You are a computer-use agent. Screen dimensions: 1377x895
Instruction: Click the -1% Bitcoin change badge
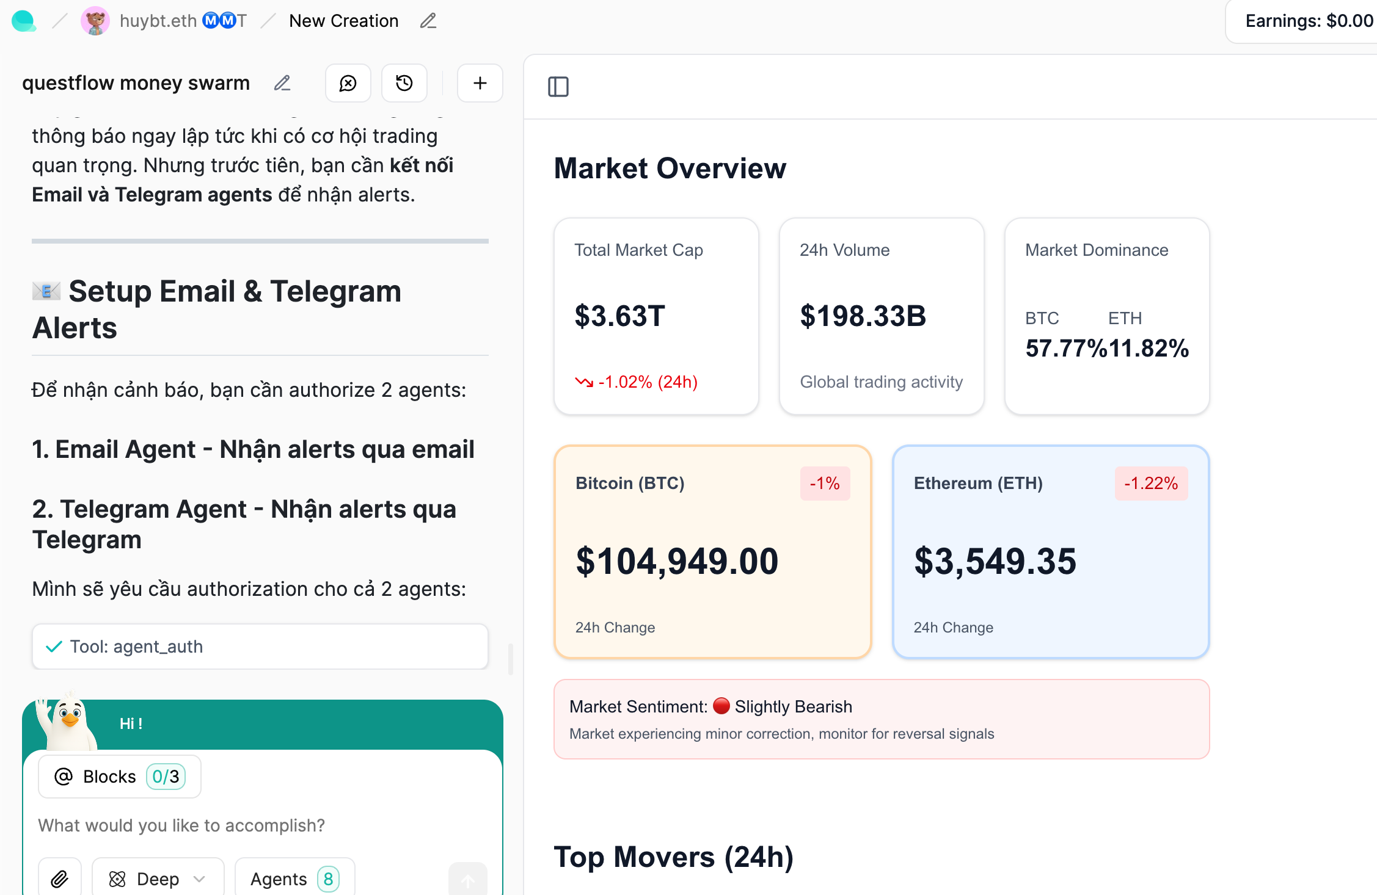(825, 484)
